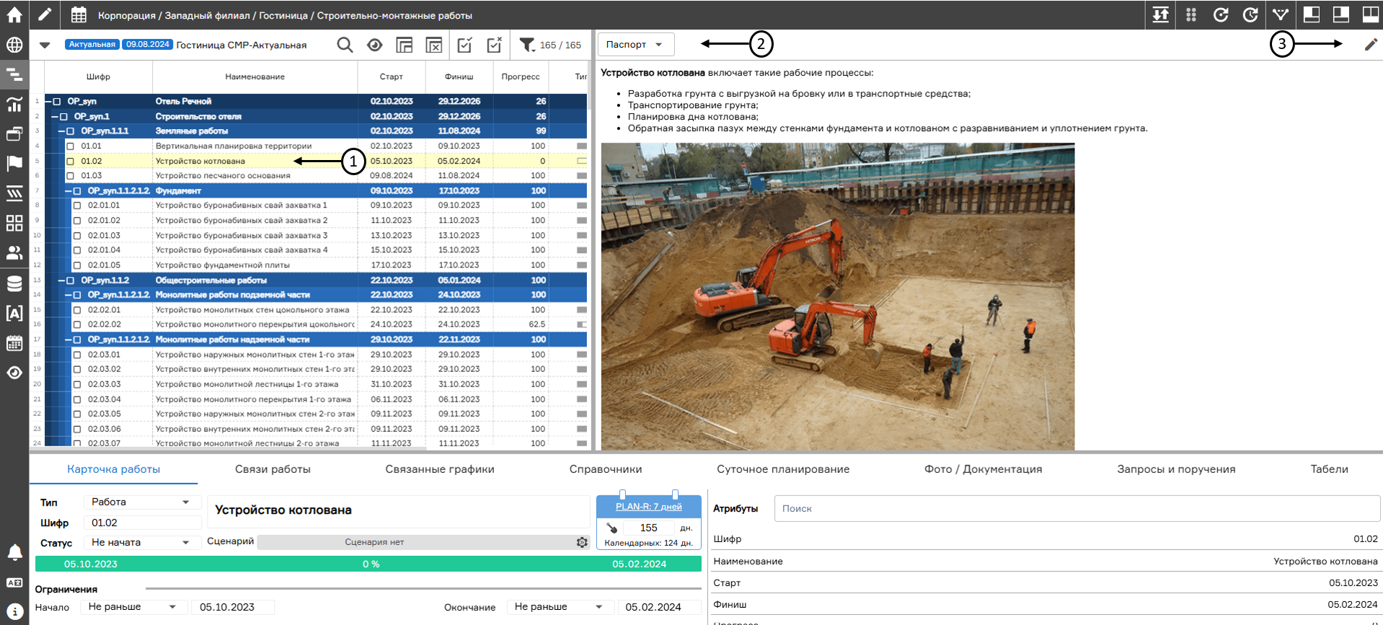
Task: Open the [A] attributes sidebar icon
Action: coord(14,313)
